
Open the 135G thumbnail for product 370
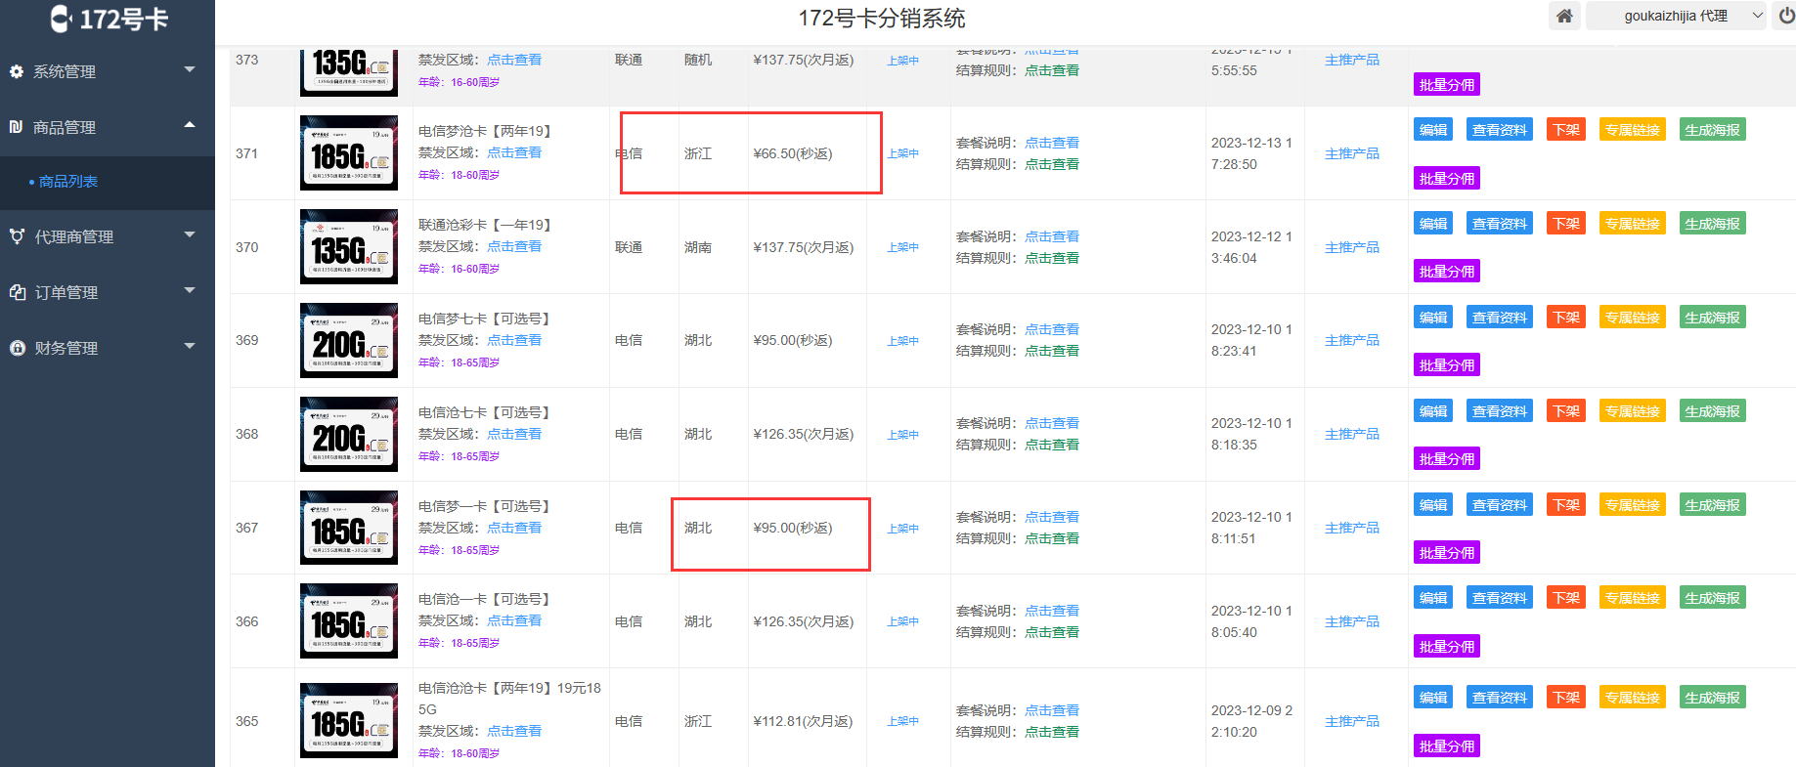[349, 246]
